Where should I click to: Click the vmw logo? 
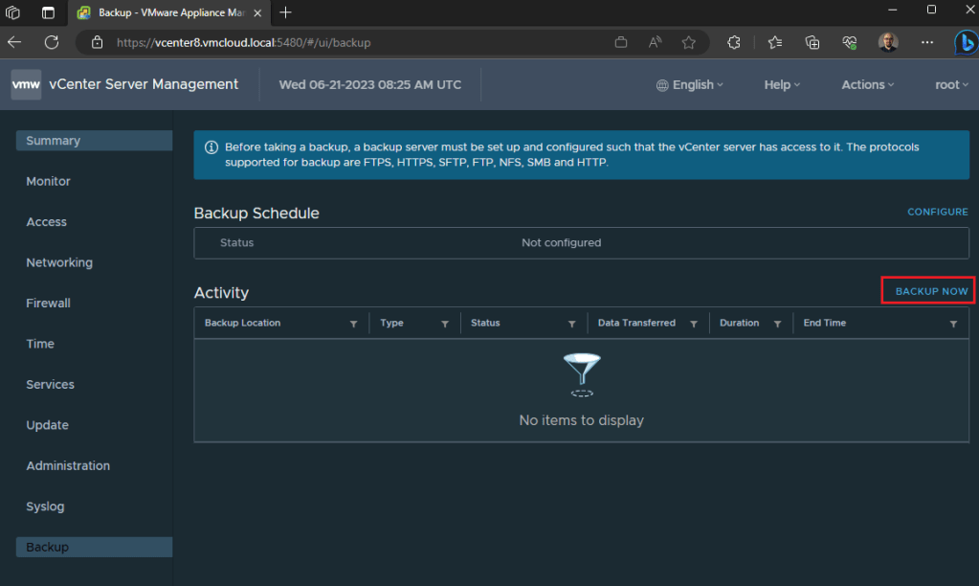(26, 84)
